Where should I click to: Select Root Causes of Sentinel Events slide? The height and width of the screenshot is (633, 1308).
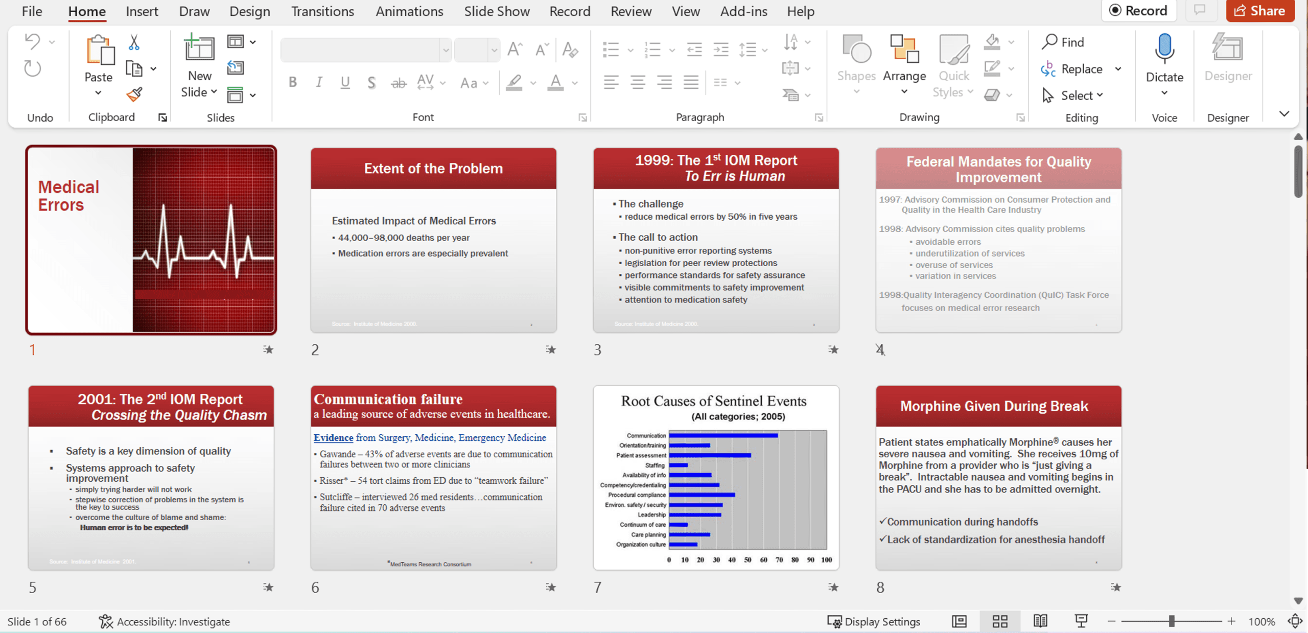point(715,478)
